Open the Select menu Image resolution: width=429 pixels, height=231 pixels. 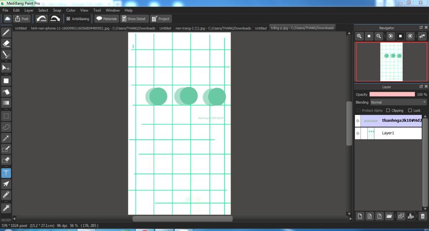(43, 10)
